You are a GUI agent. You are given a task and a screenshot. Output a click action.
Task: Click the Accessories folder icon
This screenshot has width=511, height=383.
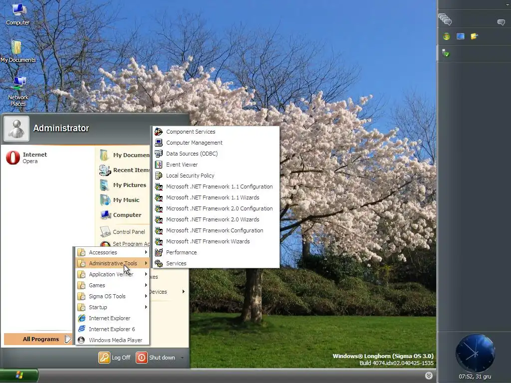point(81,252)
